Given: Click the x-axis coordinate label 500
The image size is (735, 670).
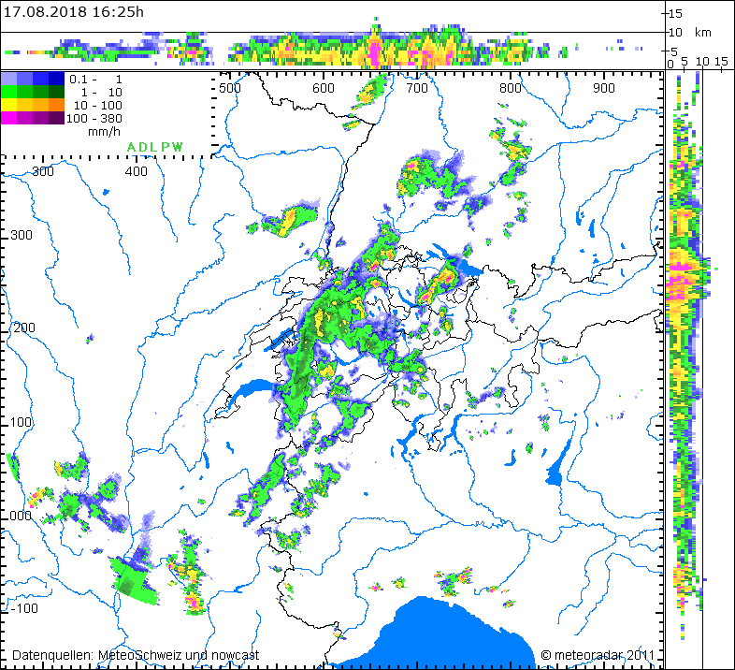Looking at the screenshot, I should pos(230,88).
